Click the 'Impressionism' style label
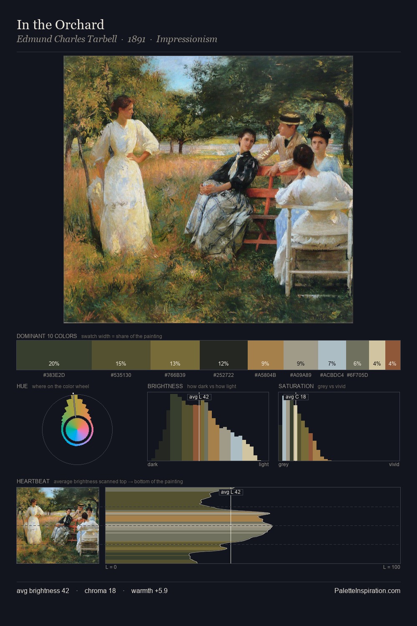 click(x=187, y=39)
